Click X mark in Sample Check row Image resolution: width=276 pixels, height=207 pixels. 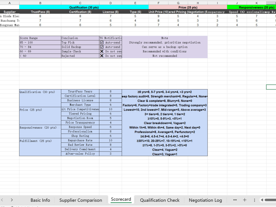tap(102, 51)
